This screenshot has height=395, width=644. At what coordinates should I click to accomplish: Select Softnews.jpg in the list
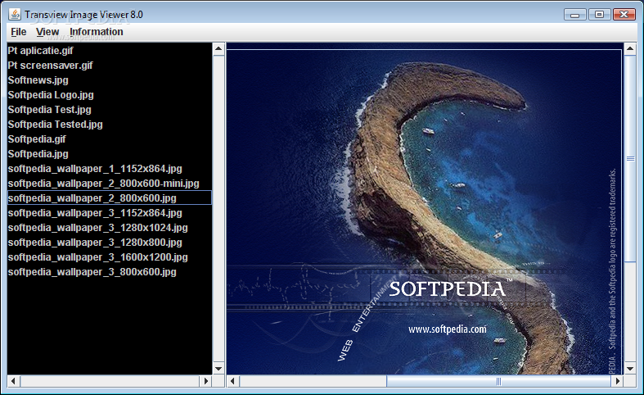110,80
